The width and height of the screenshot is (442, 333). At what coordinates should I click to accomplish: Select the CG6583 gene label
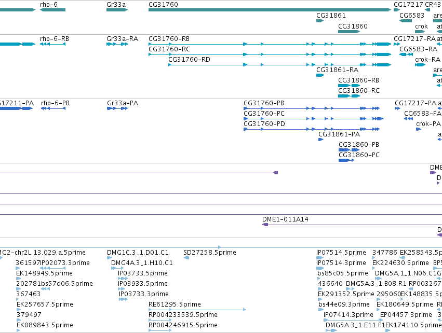(412, 16)
